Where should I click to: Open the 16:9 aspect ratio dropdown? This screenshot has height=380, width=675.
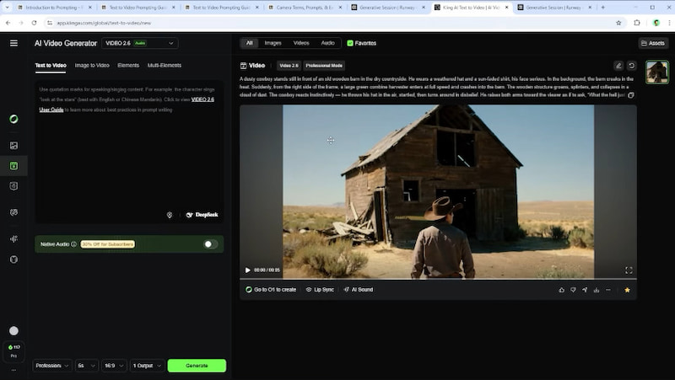point(113,366)
